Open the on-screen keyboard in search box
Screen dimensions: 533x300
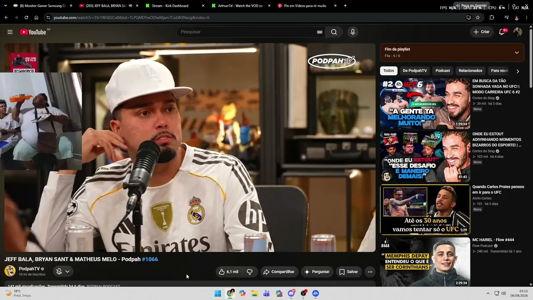(x=320, y=32)
